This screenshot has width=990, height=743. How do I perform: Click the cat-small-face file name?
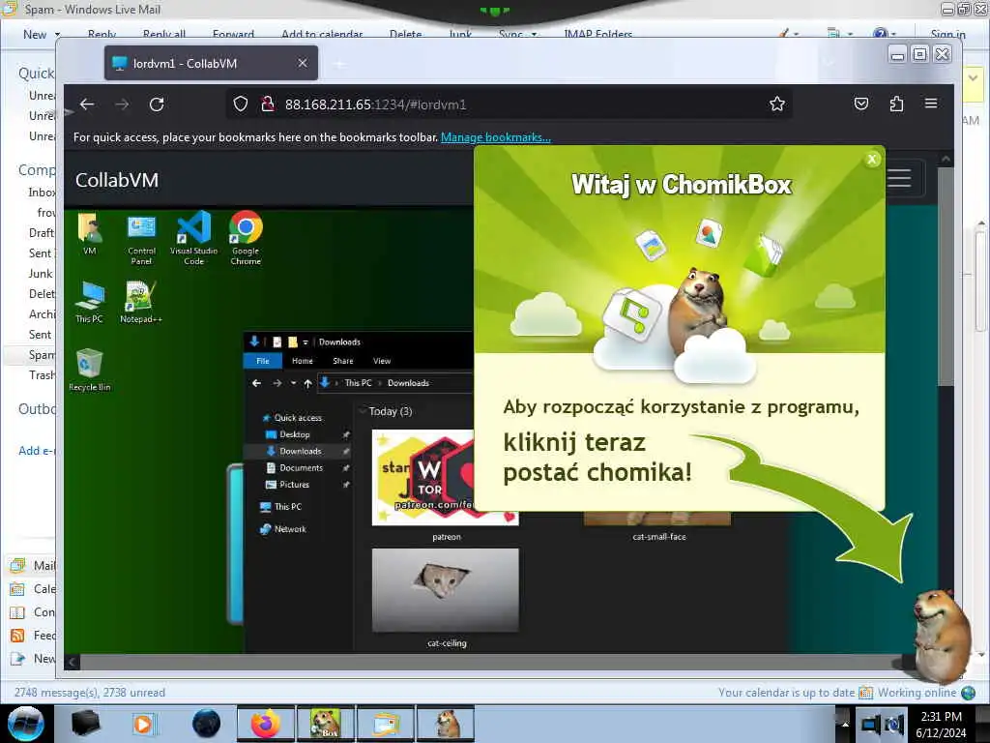[659, 536]
